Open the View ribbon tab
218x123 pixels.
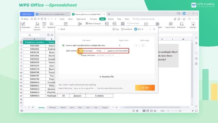119,19
